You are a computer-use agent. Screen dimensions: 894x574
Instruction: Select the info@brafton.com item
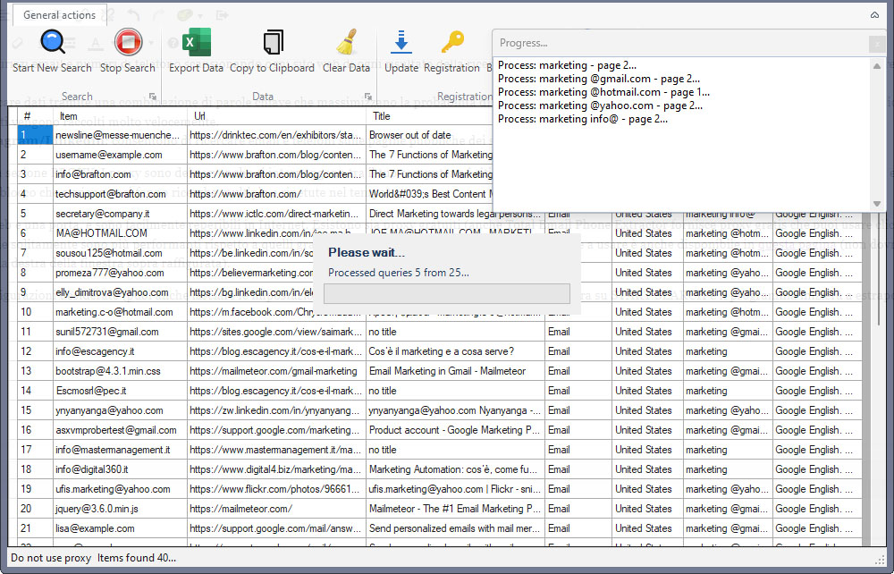[121, 174]
